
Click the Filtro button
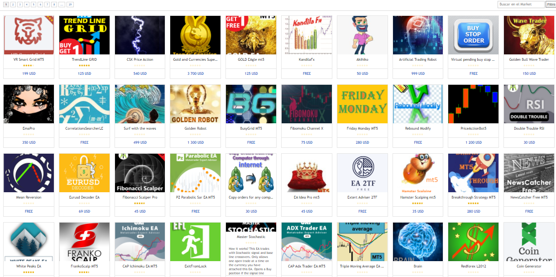point(551,5)
